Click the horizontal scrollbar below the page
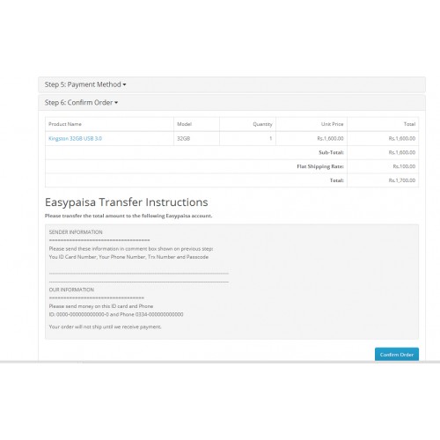440x440 pixels. point(220,362)
